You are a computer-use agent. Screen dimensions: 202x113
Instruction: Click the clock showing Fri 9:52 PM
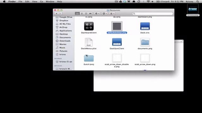click(177, 2)
